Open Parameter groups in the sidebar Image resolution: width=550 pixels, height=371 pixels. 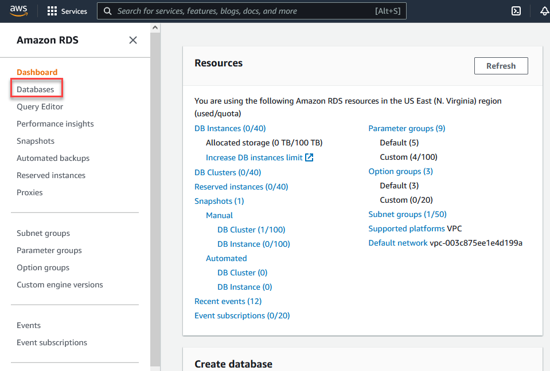click(x=49, y=251)
